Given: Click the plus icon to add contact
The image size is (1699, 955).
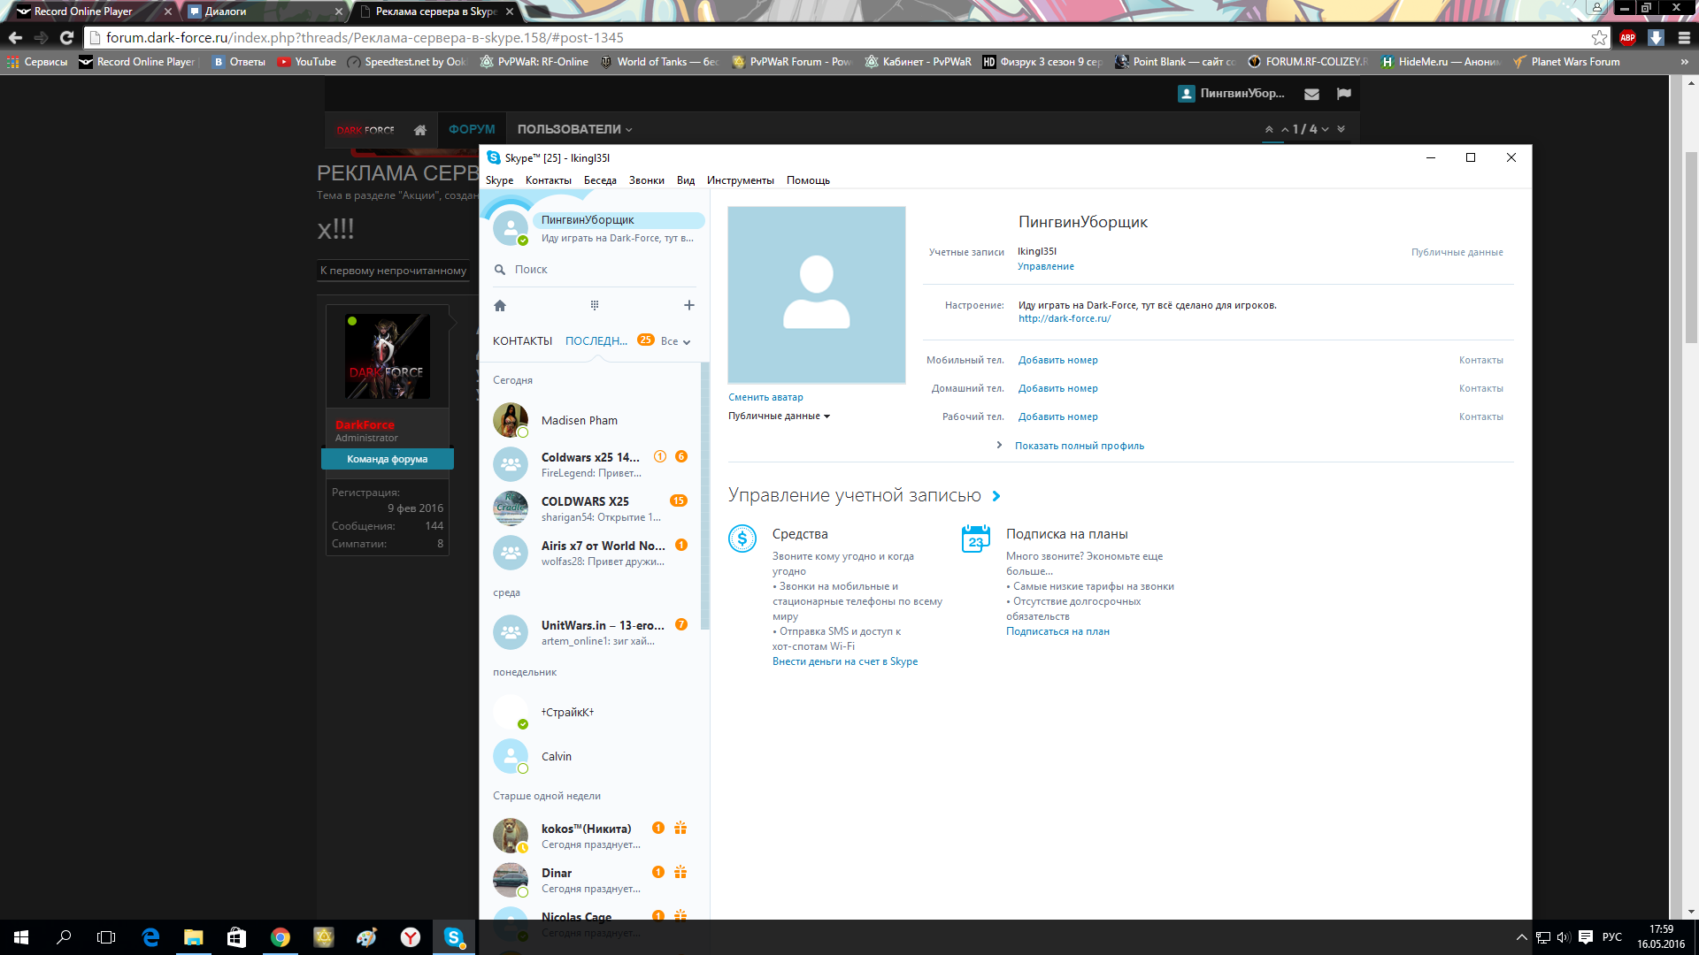Looking at the screenshot, I should pyautogui.click(x=689, y=305).
